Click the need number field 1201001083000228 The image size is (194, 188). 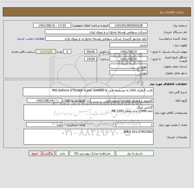point(128,25)
